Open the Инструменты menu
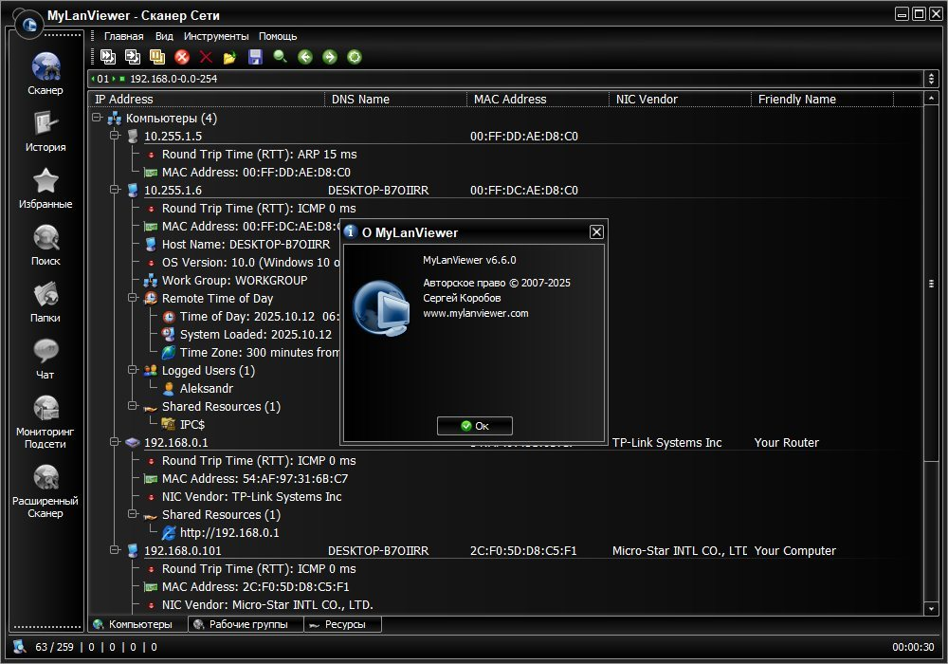948x664 pixels. (216, 36)
